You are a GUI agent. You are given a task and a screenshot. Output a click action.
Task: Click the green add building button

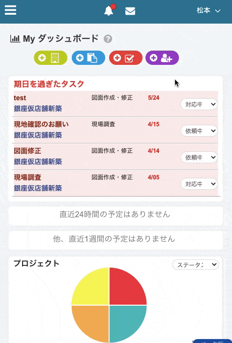pyautogui.click(x=51, y=58)
